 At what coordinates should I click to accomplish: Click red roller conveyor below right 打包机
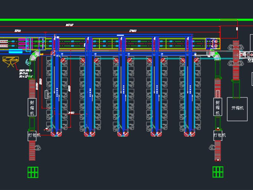pyautogui.click(x=218, y=151)
